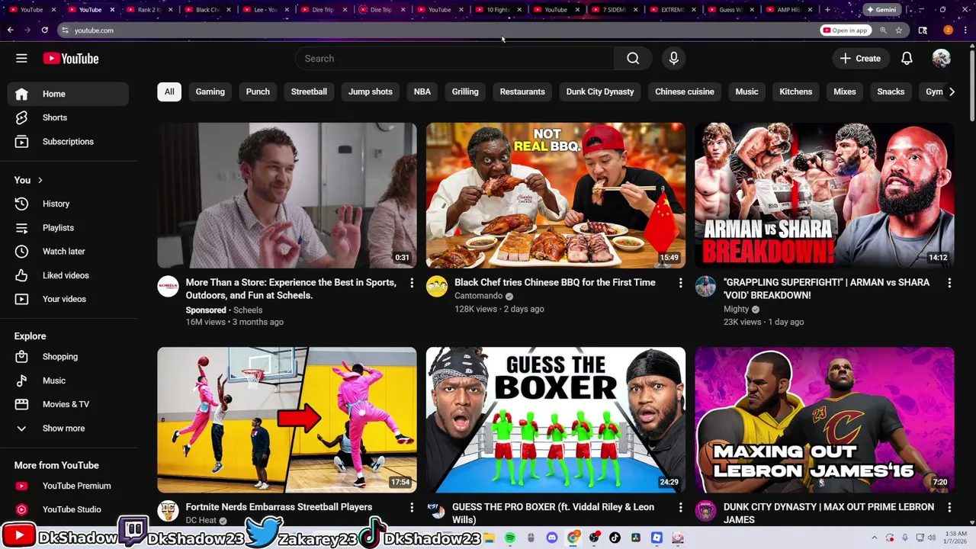The width and height of the screenshot is (976, 549).
Task: Open Playlists in sidebar
Action: coord(69,228)
